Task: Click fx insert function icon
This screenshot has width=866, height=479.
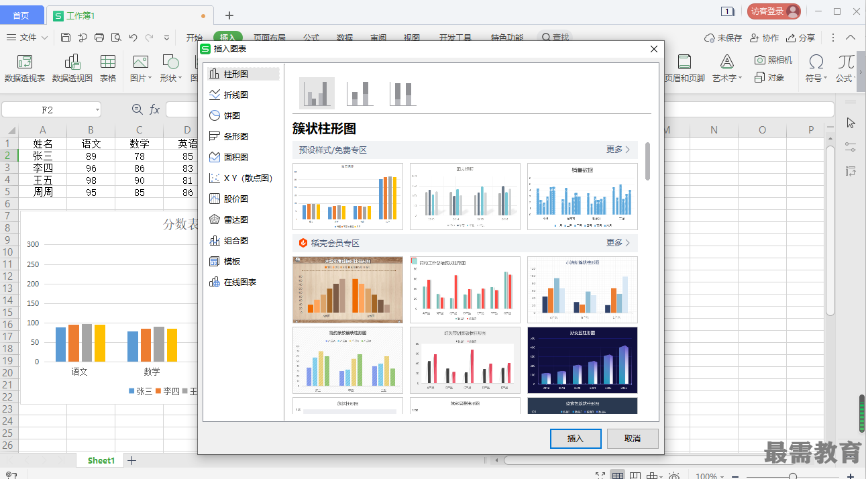Action: [154, 109]
